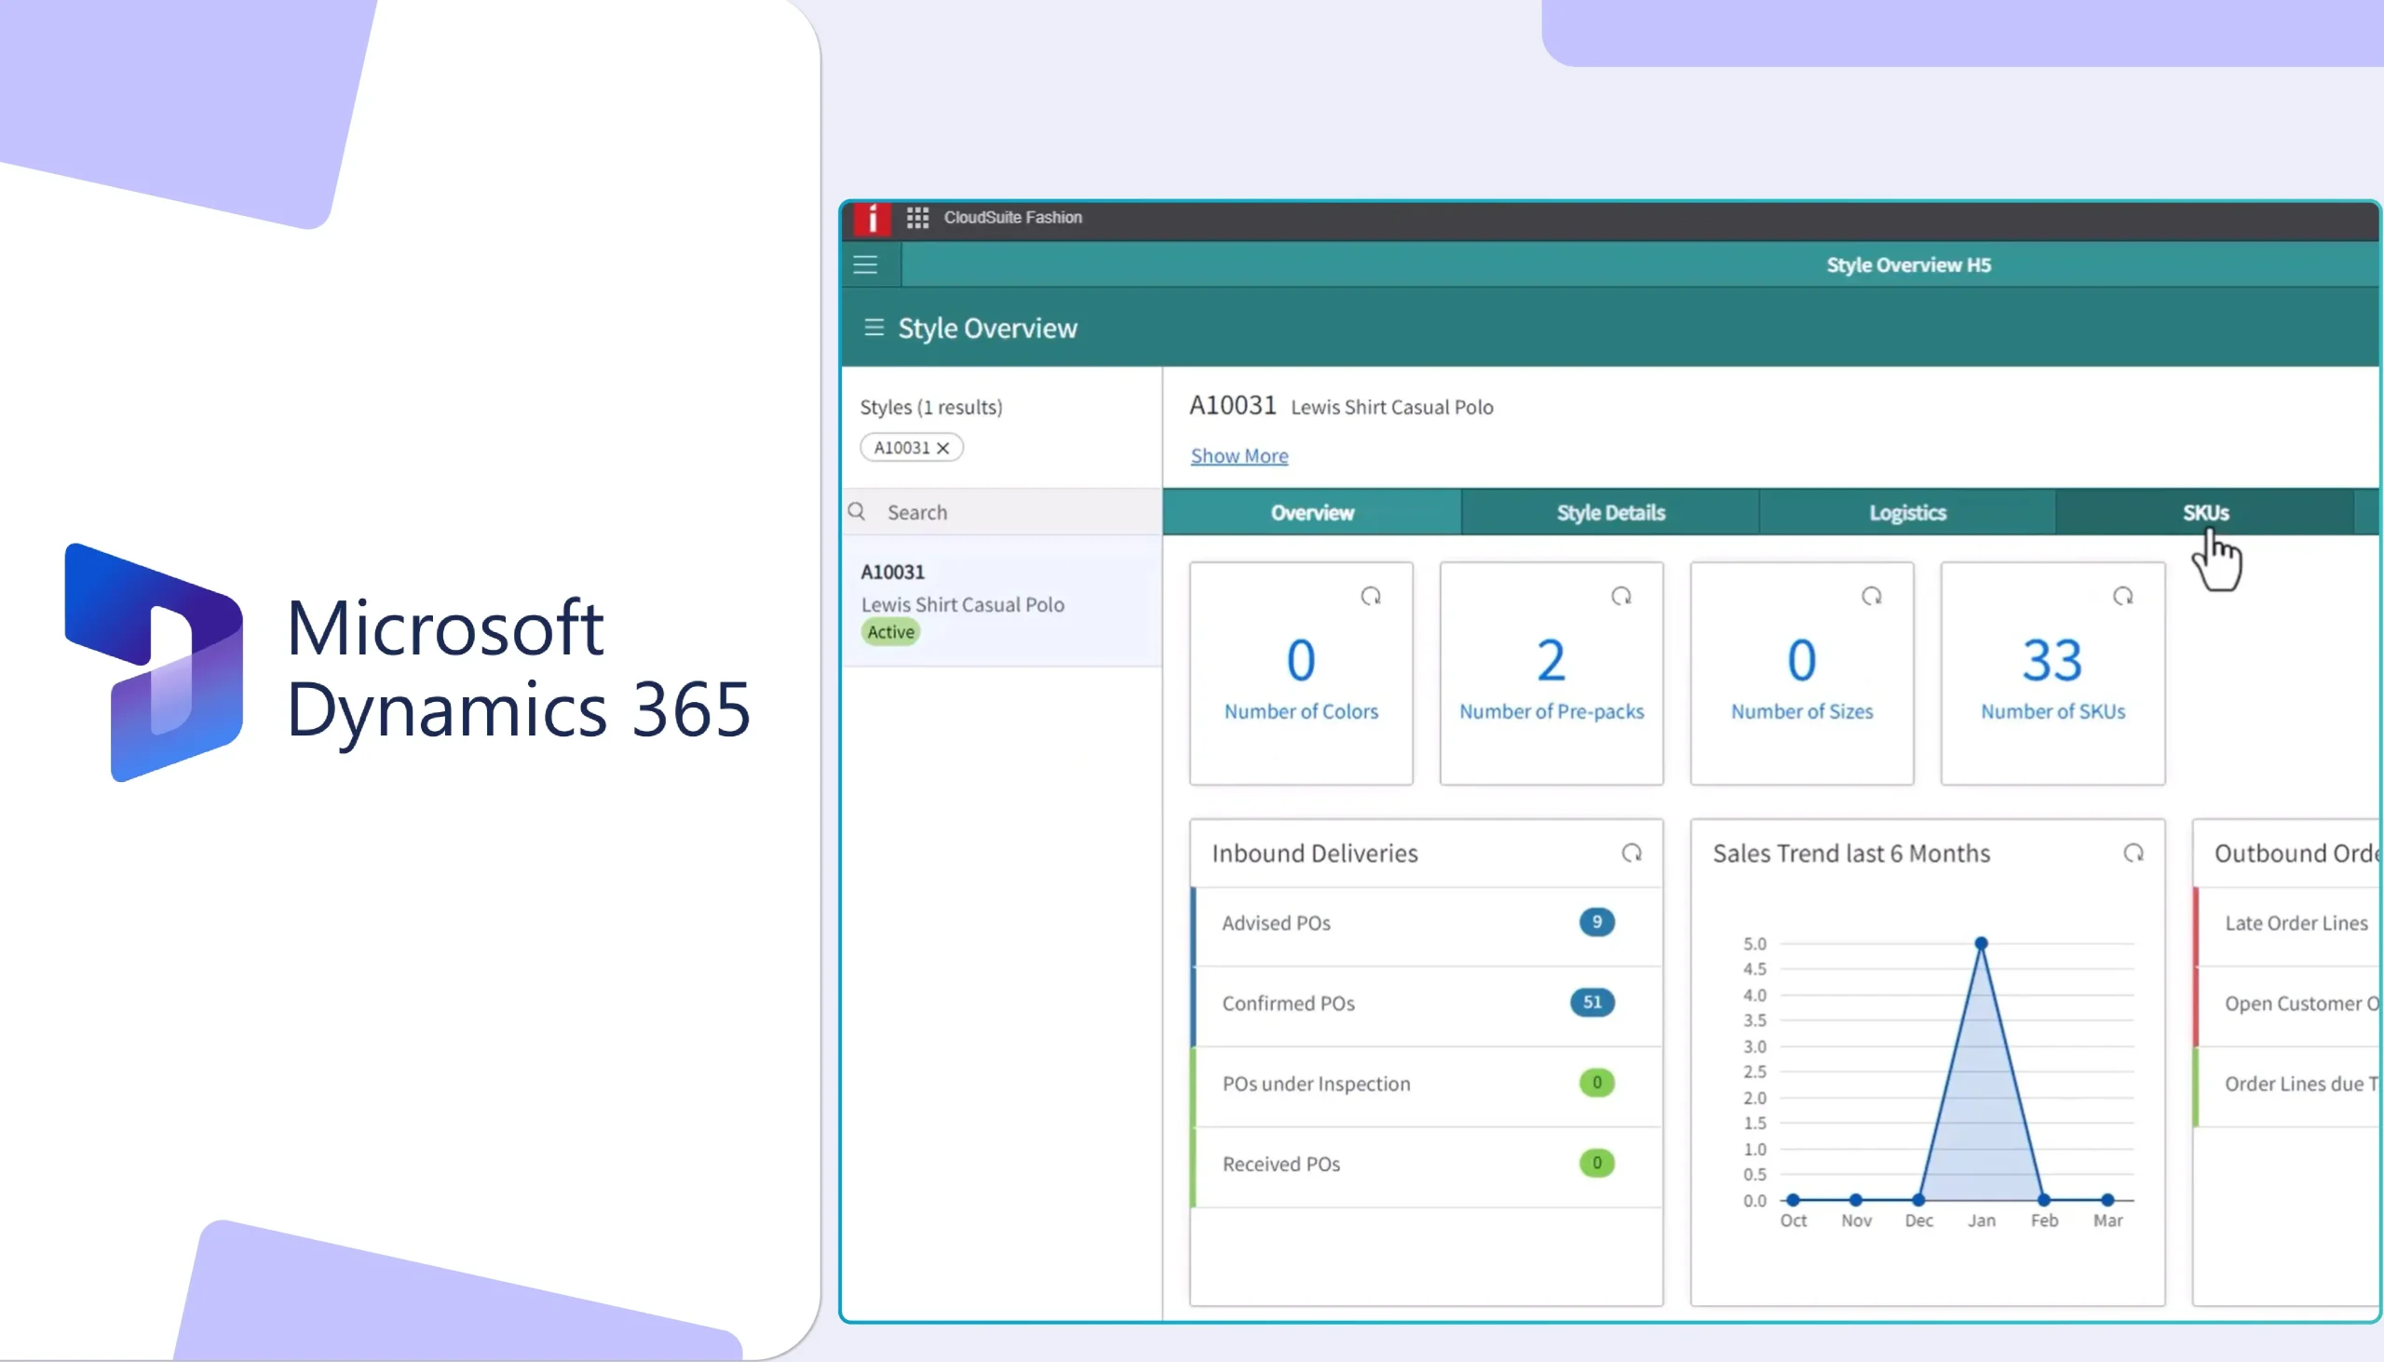Refresh the Number of Colors card
This screenshot has height=1362, width=2384.
1372,596
